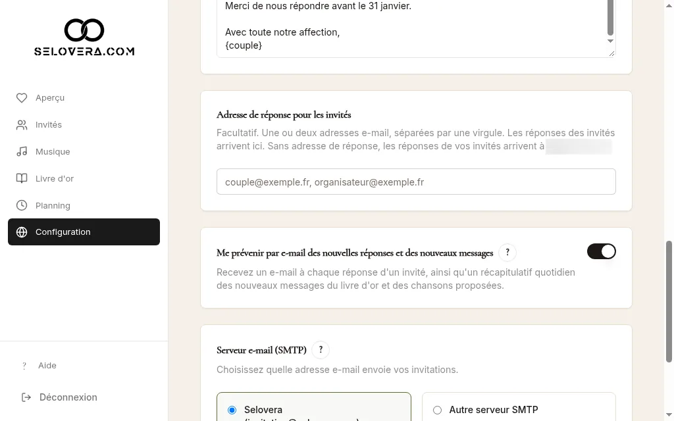Choose the Autre serveur SMTP radio option
This screenshot has width=674, height=421.
click(x=437, y=410)
